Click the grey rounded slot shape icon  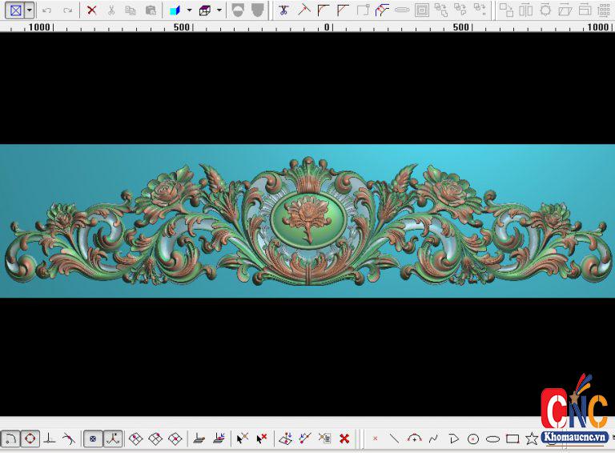pyautogui.click(x=402, y=10)
